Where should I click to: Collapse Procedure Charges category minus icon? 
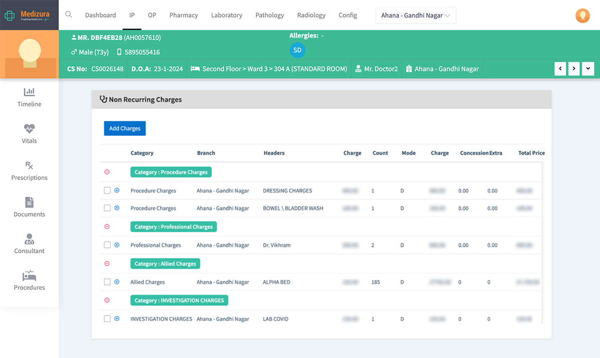107,172
